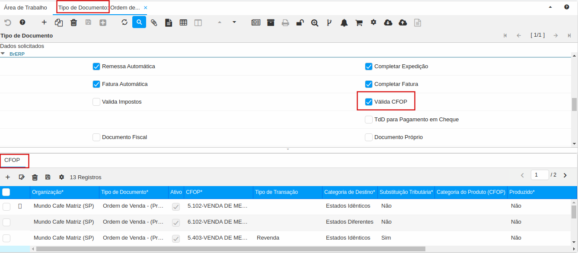Image resolution: width=578 pixels, height=253 pixels.
Task: Enable the Valida Impostos checkbox
Action: 96,102
